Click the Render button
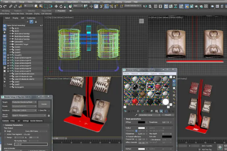 44,104
